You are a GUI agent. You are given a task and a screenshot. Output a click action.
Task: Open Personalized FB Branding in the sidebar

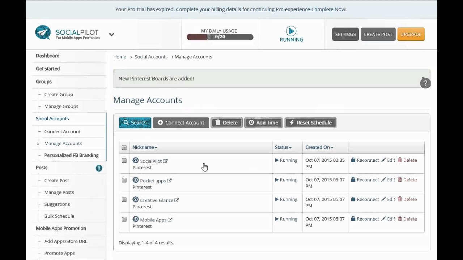pos(71,155)
